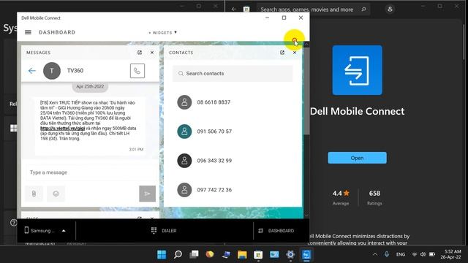This screenshot has height=263, width=468.
Task: Click avatar icon of 096 343 32 99
Action: [184, 161]
